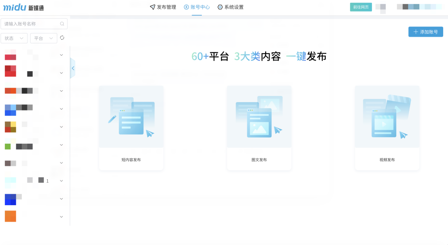
Task: Switch to the 系统设置 tab
Action: 231,7
